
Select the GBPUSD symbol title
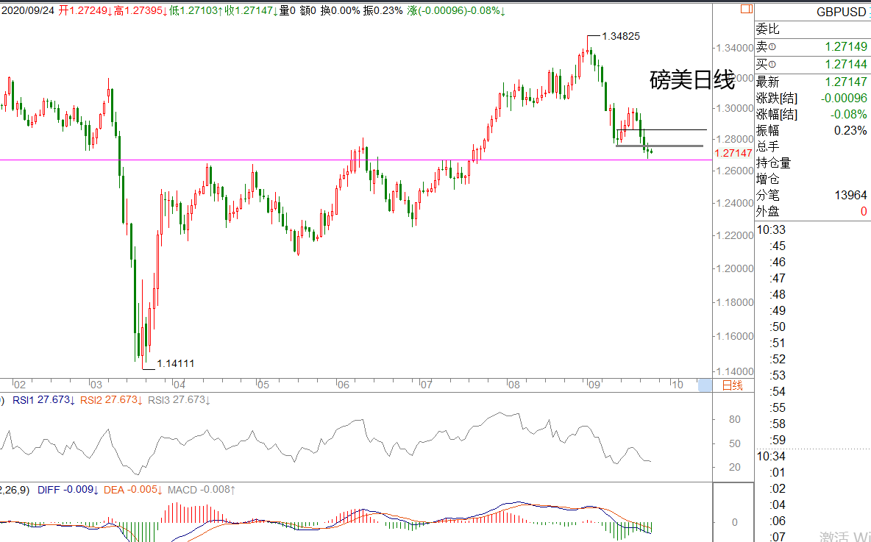coord(841,13)
